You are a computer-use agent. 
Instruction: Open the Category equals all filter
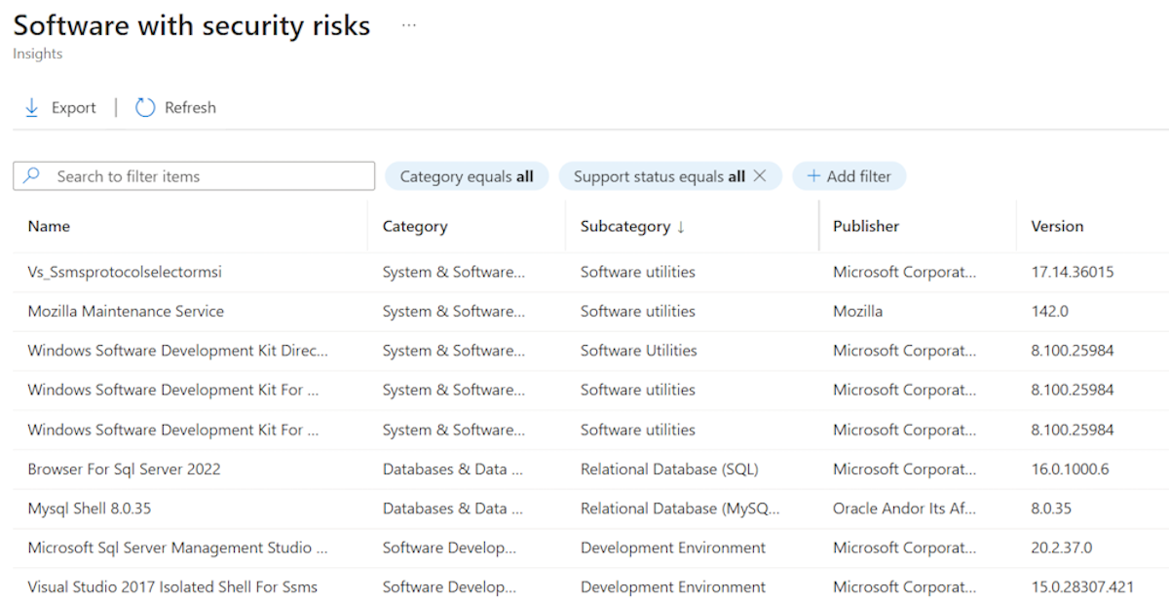coord(467,176)
